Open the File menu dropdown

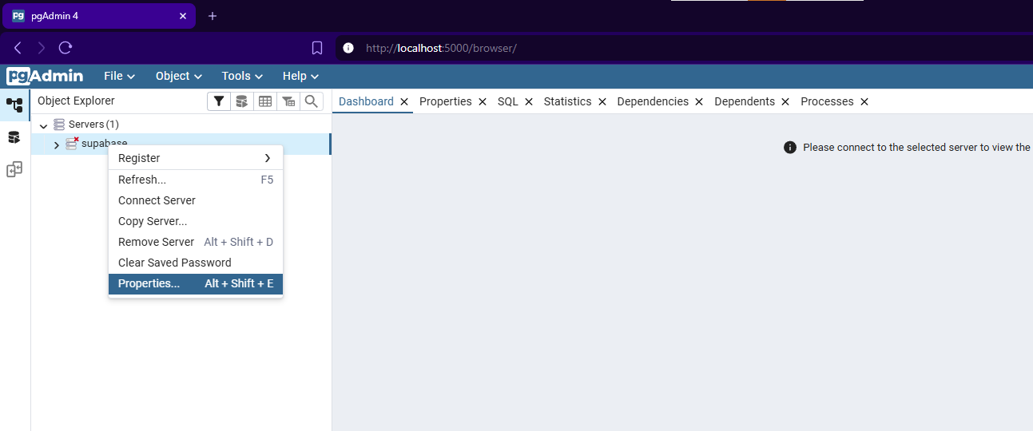click(x=120, y=76)
